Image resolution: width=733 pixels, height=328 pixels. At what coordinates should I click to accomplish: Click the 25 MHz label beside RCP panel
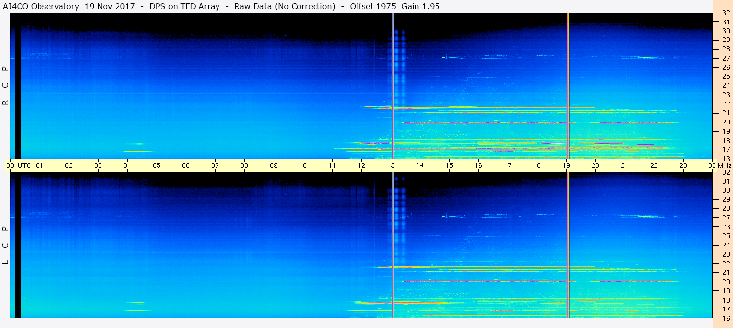726,77
